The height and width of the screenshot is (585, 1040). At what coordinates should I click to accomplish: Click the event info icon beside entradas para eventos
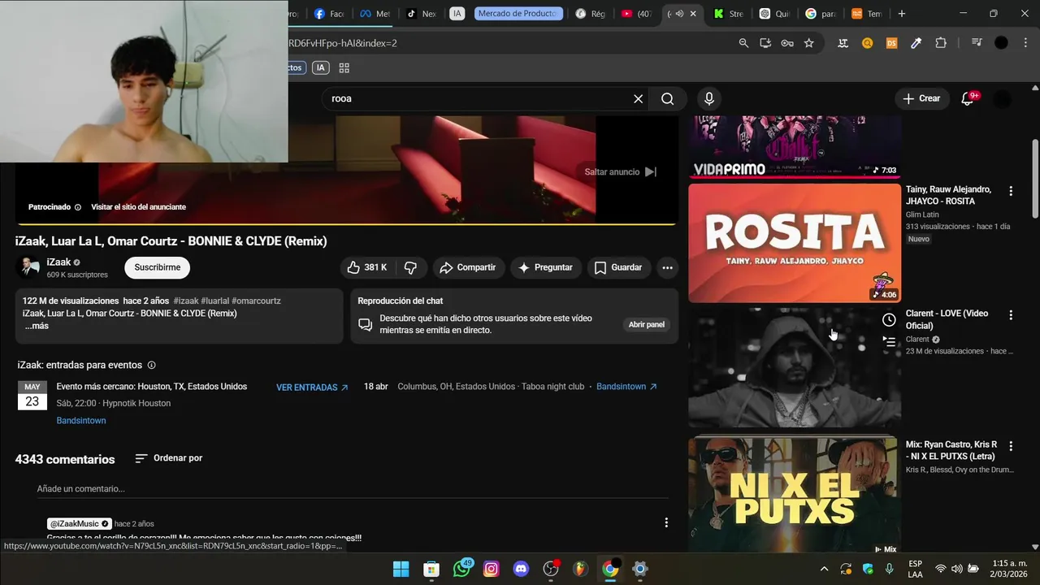(x=151, y=366)
